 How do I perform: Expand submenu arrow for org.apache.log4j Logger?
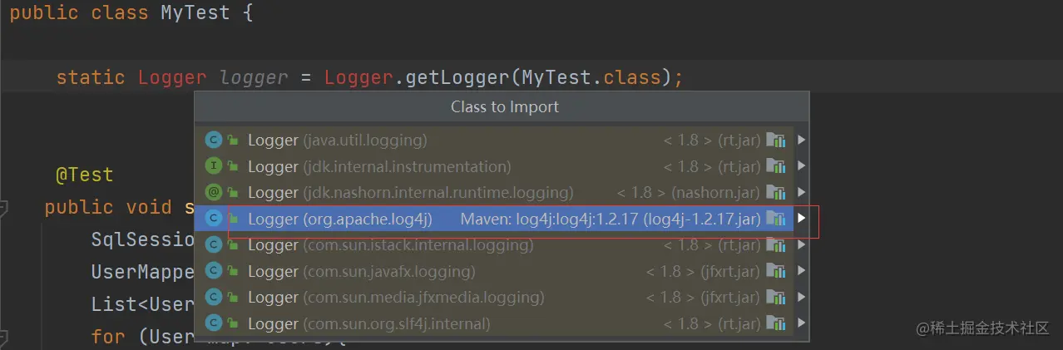click(x=801, y=219)
